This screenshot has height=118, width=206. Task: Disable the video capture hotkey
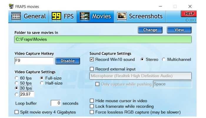67,61
